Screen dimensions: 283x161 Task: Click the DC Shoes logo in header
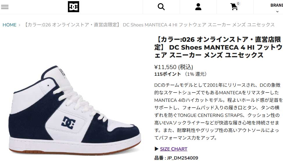click(x=74, y=7)
